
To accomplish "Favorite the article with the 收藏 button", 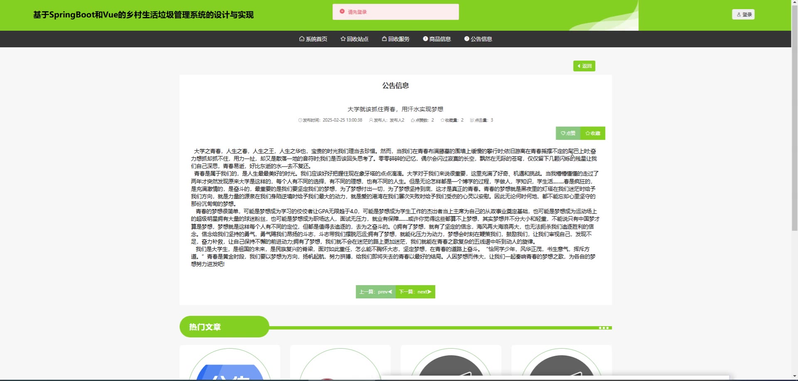I will pyautogui.click(x=593, y=133).
